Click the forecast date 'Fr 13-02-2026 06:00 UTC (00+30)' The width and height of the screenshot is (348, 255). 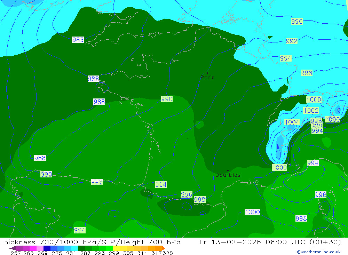tap(270, 242)
